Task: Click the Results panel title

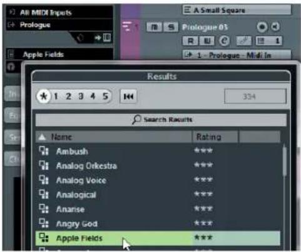Action: pyautogui.click(x=162, y=76)
